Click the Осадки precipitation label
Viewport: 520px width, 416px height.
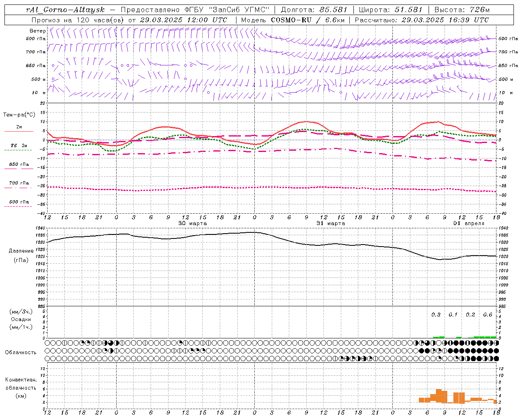point(21,319)
